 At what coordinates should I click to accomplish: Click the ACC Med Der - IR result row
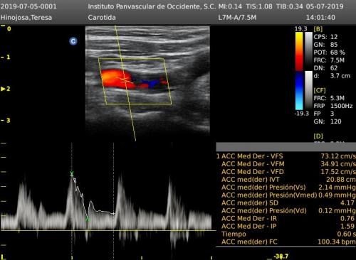point(286,218)
